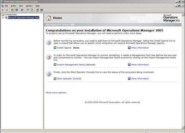Viewport: 185px width, 133px height.
Task: Open the Window menu
Action: click(29, 6)
